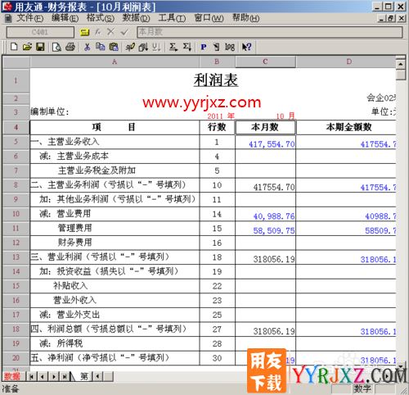Click the horizontal scroll left arrow
This screenshot has height=395, width=409.
pyautogui.click(x=97, y=377)
